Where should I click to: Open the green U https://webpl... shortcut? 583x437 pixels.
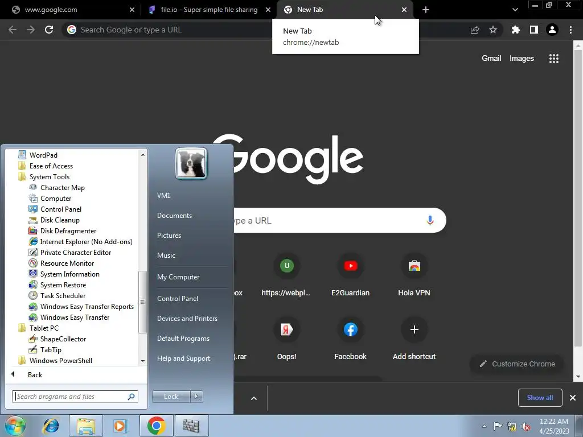pyautogui.click(x=287, y=276)
